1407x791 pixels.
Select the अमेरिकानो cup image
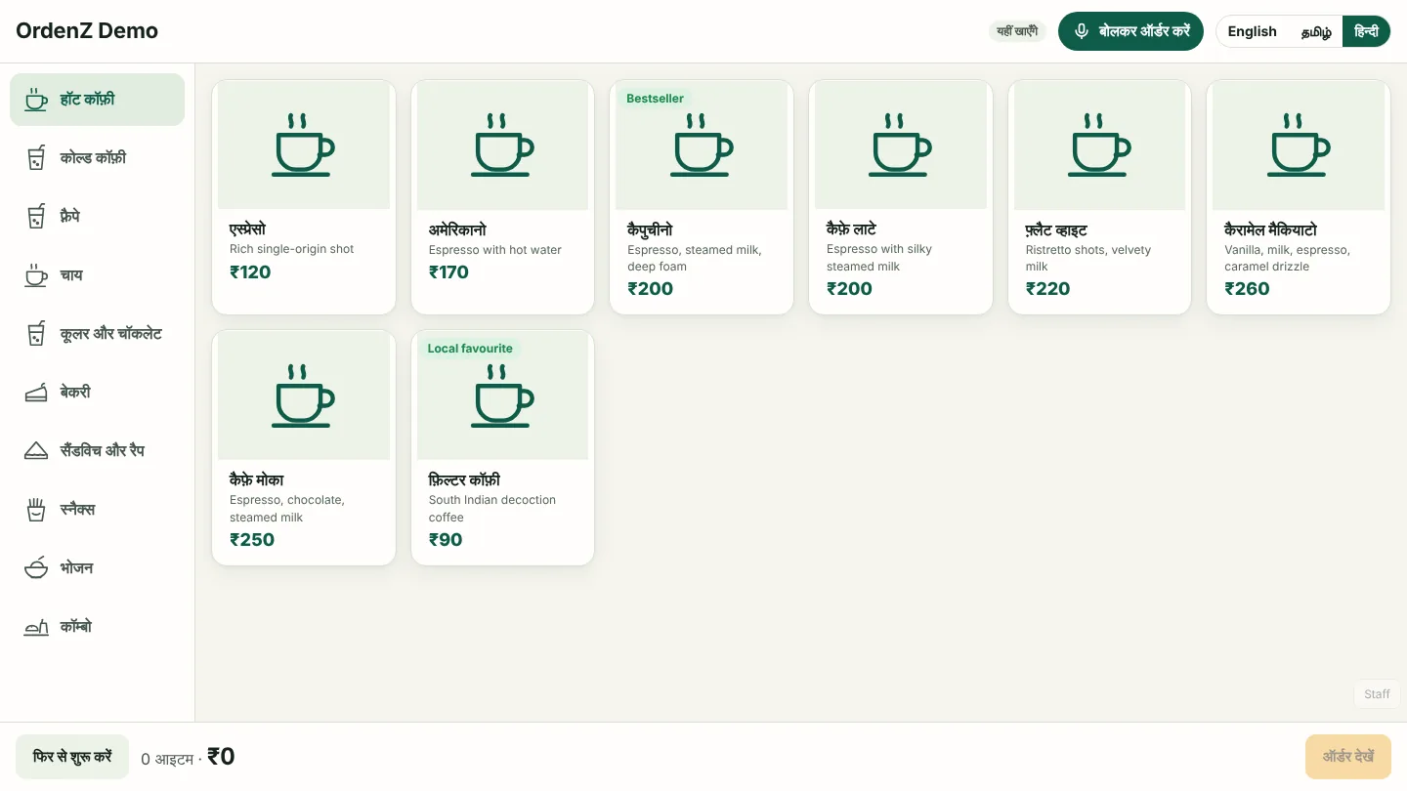[x=502, y=146]
